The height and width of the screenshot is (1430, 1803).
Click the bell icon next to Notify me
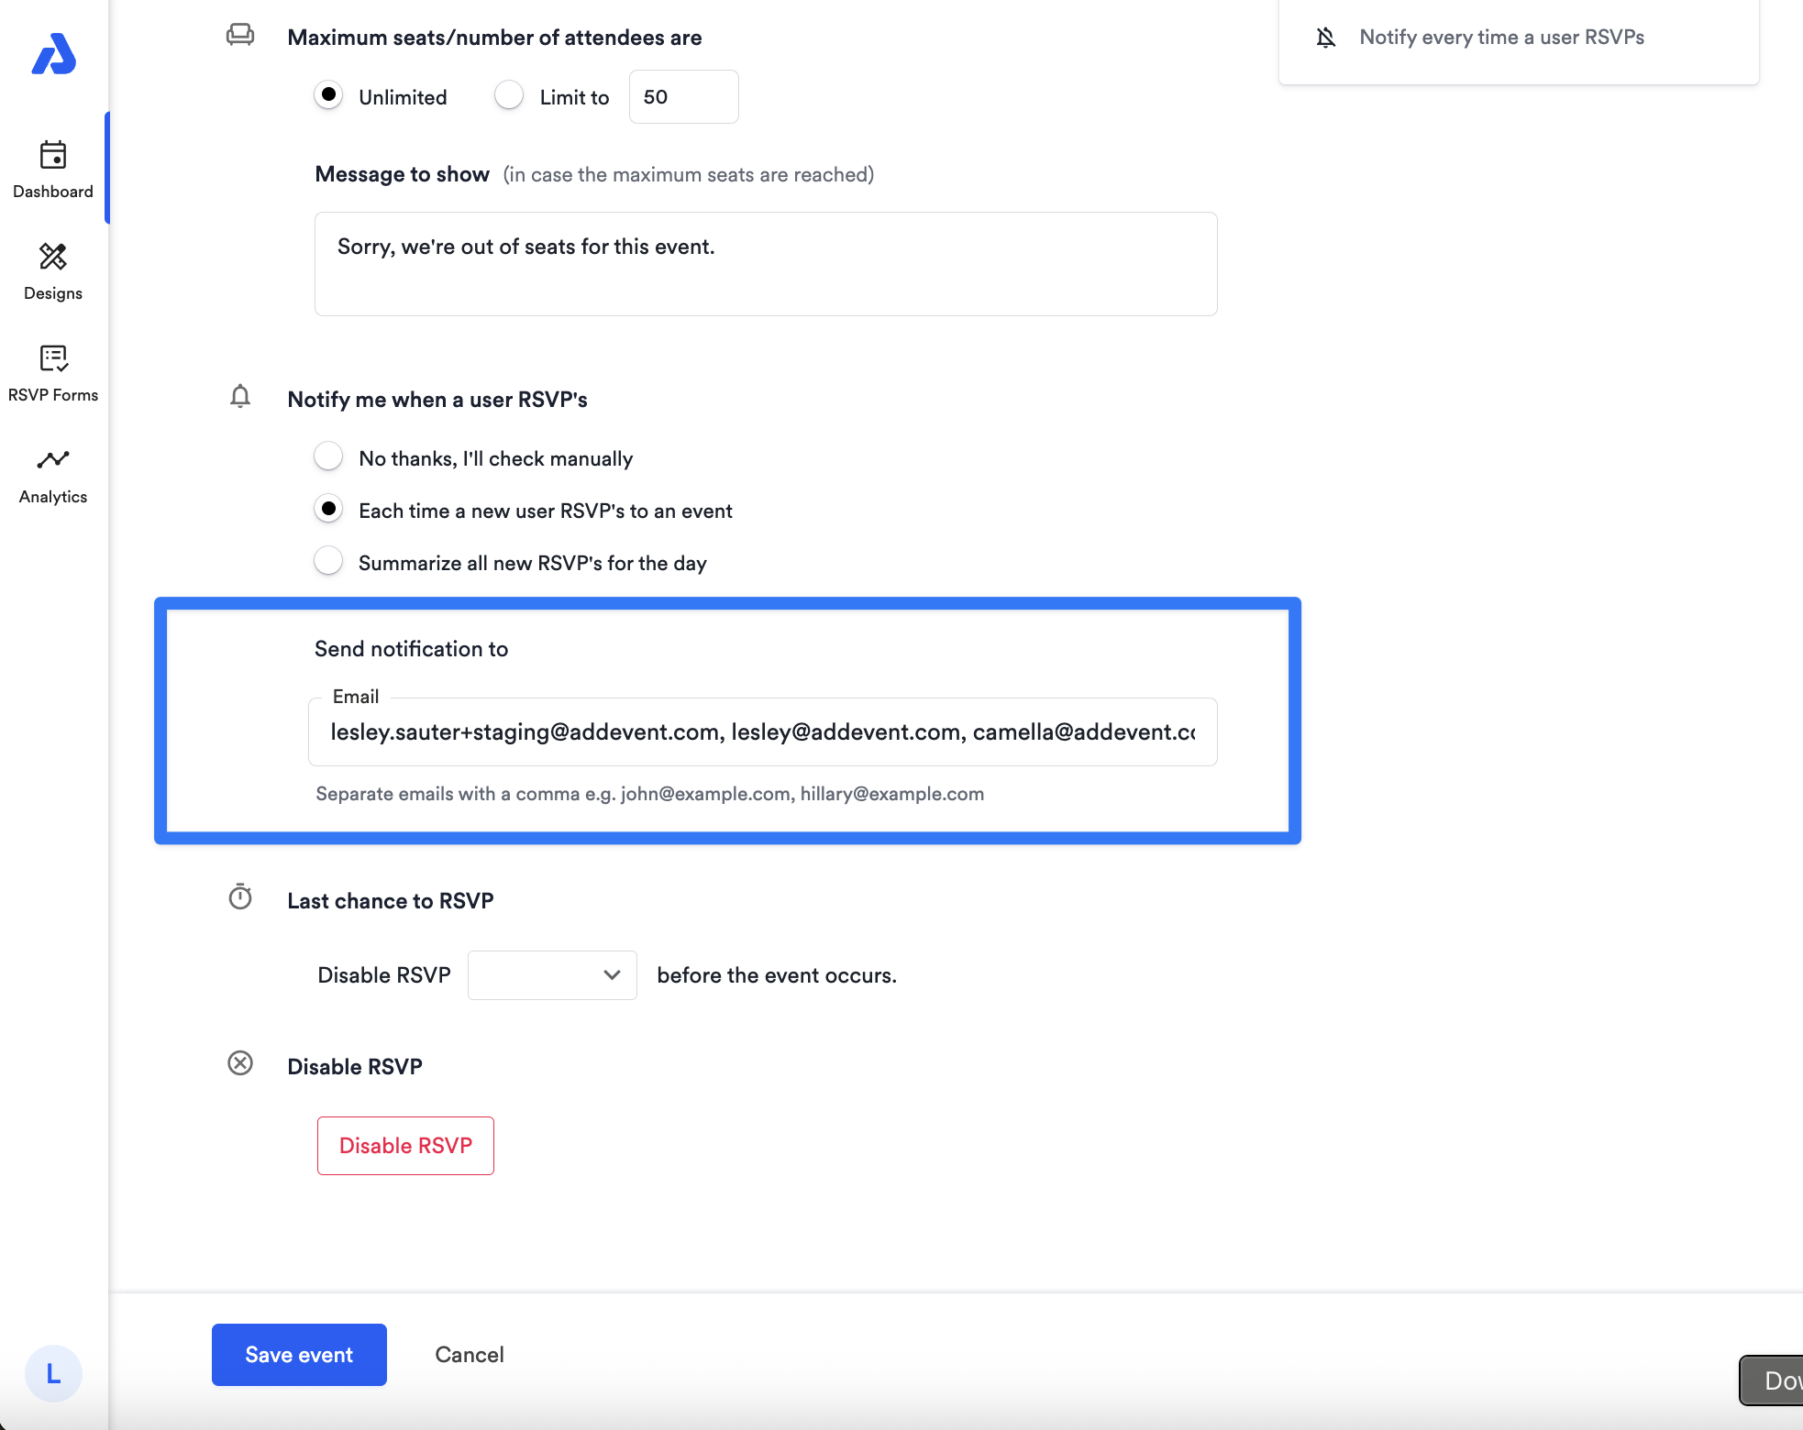[x=240, y=397]
